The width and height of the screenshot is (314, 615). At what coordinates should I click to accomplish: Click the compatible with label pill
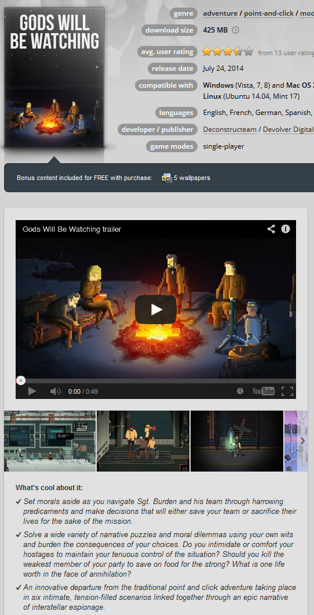click(x=166, y=85)
